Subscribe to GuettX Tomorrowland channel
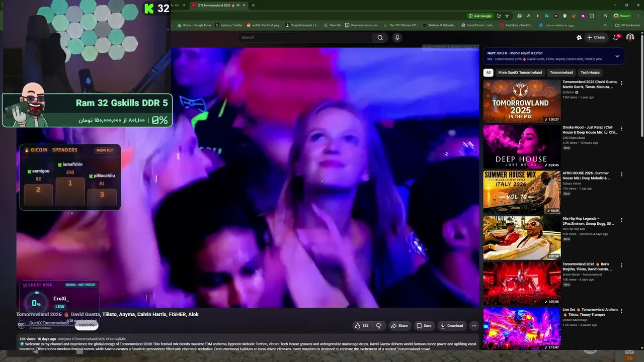Screen dimensions: 644x362 pos(87,325)
